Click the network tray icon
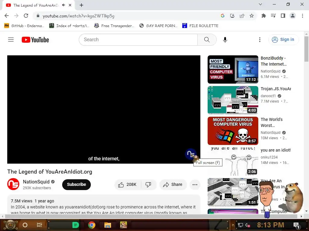The image size is (309, 231). (240, 225)
